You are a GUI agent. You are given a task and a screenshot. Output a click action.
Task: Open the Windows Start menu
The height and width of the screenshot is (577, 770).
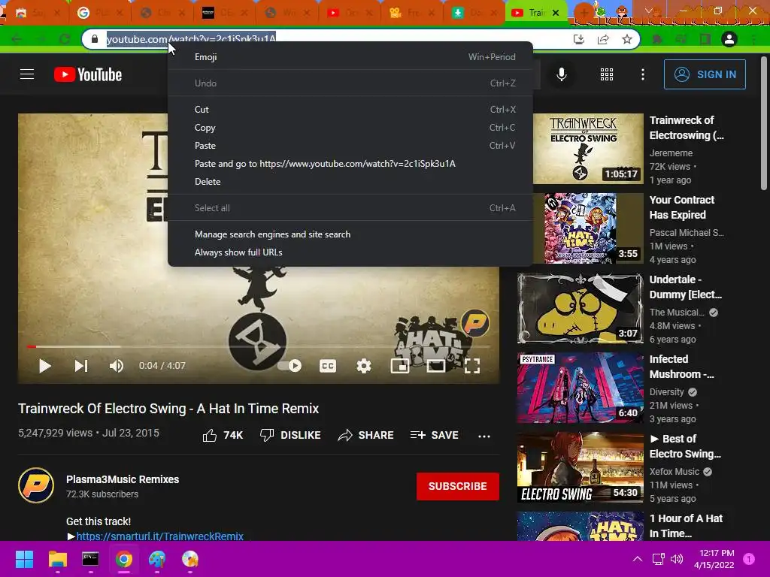[24, 559]
